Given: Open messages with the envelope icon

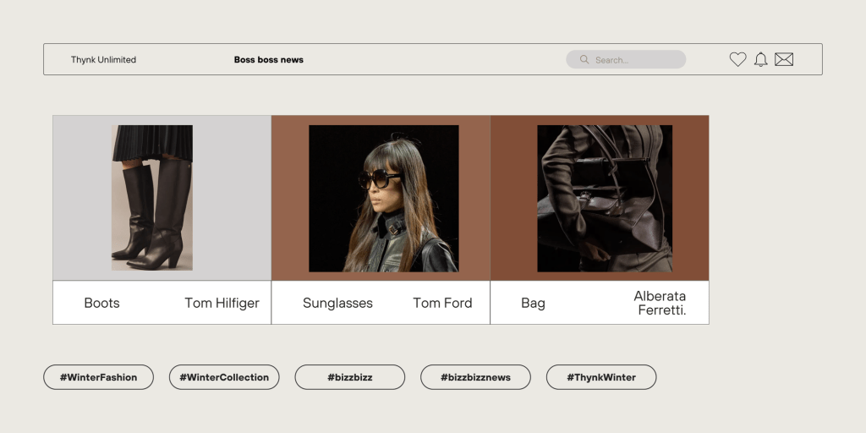Looking at the screenshot, I should click(x=784, y=59).
